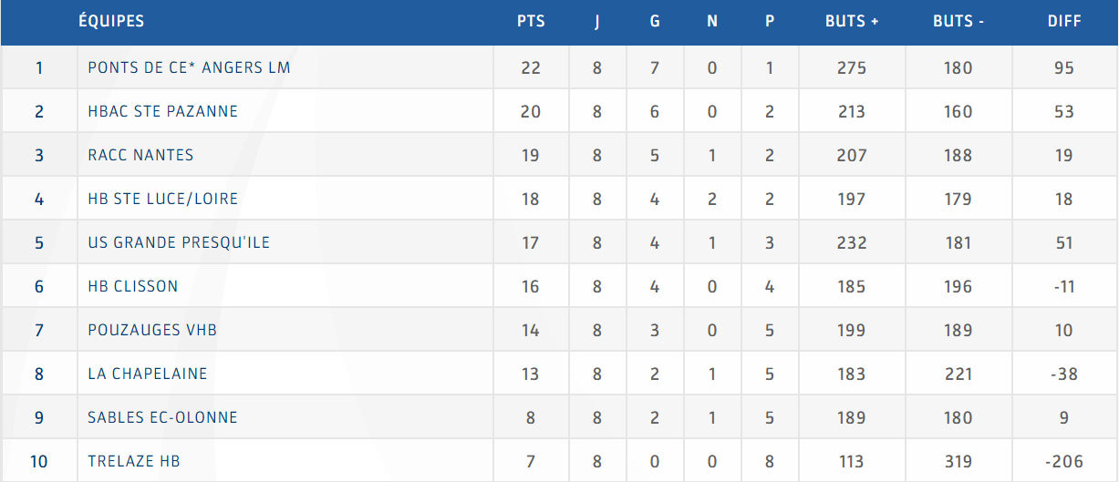
Task: Click the TRELAZE HB team name
Action: point(134,461)
